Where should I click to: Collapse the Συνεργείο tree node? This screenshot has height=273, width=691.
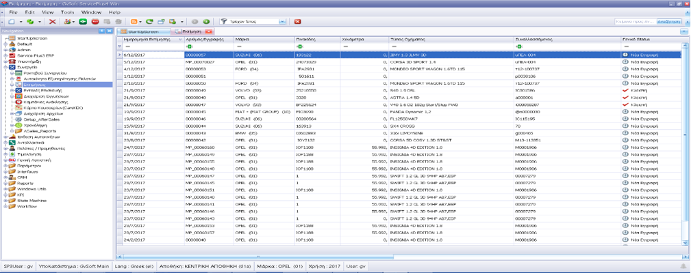pos(4,67)
